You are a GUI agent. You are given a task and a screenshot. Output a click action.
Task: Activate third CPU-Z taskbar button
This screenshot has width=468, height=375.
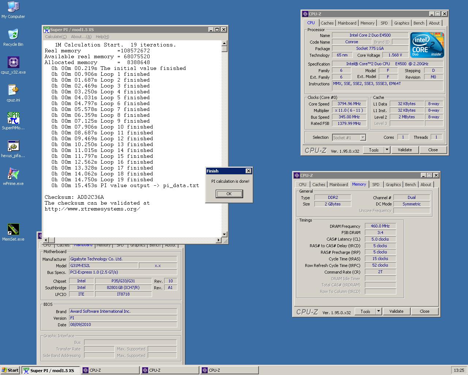pyautogui.click(x=230, y=370)
